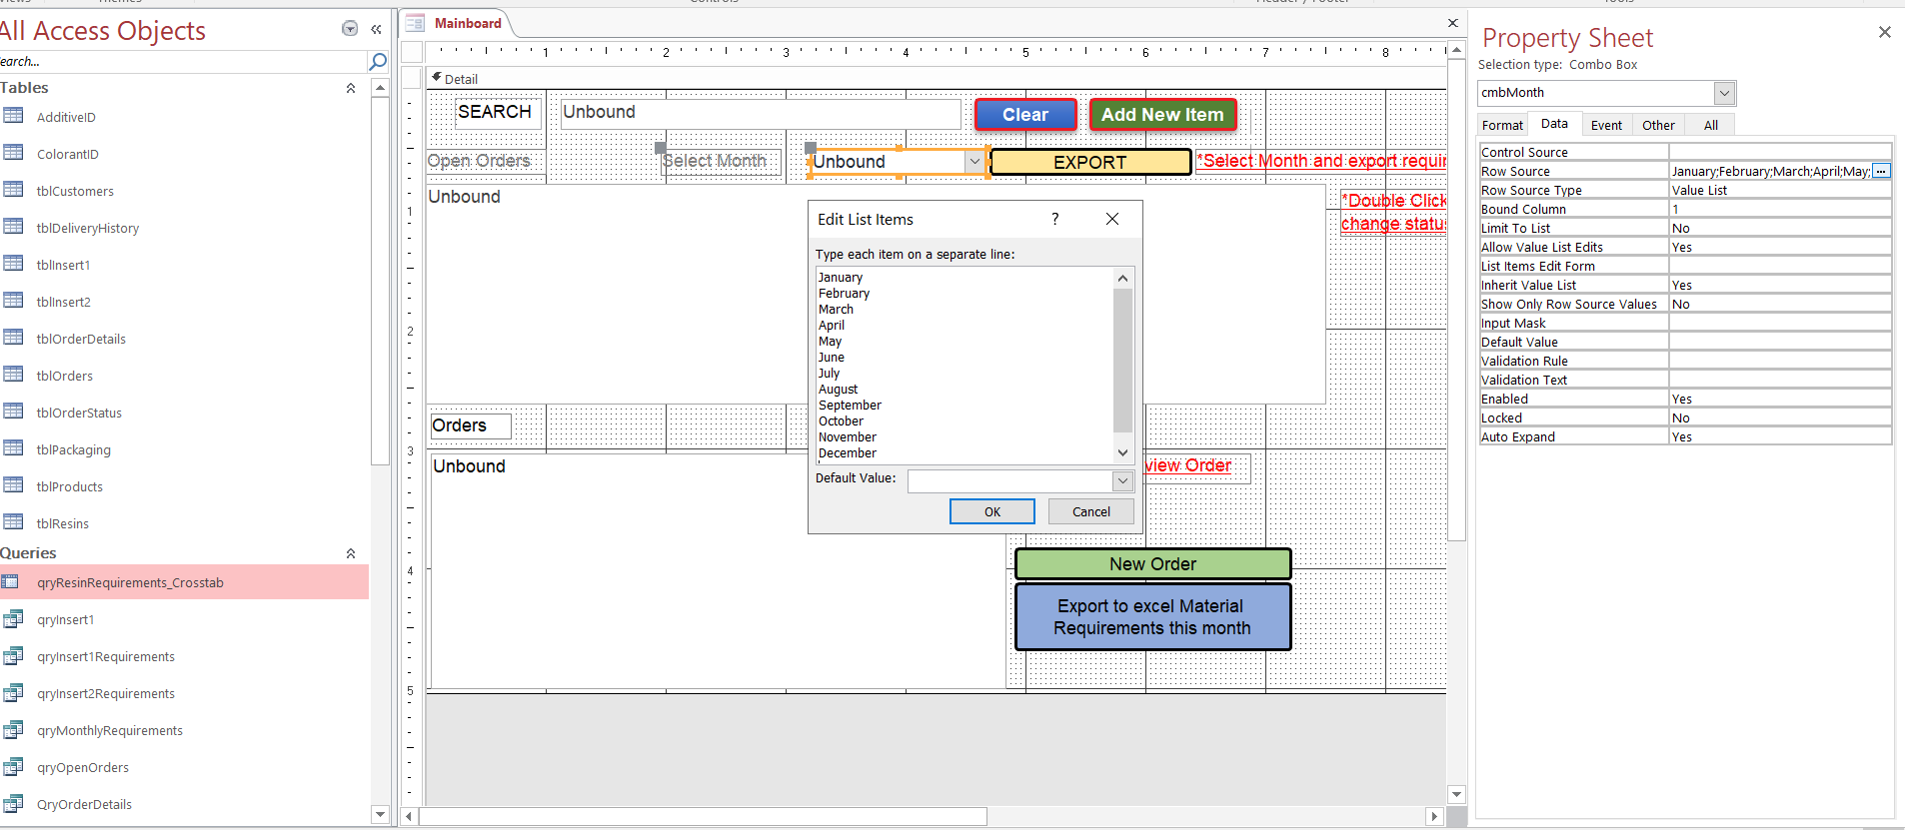1905x830 pixels.
Task: Collapse the navigation pane with shutter button
Action: point(376,29)
